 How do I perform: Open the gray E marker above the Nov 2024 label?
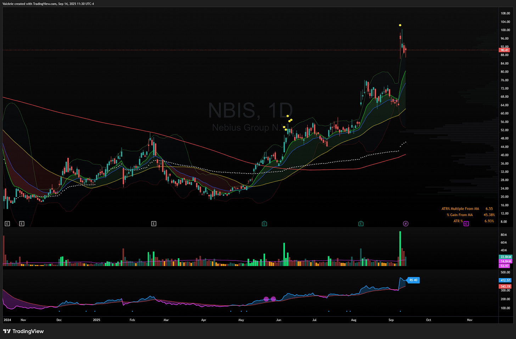pos(22,224)
